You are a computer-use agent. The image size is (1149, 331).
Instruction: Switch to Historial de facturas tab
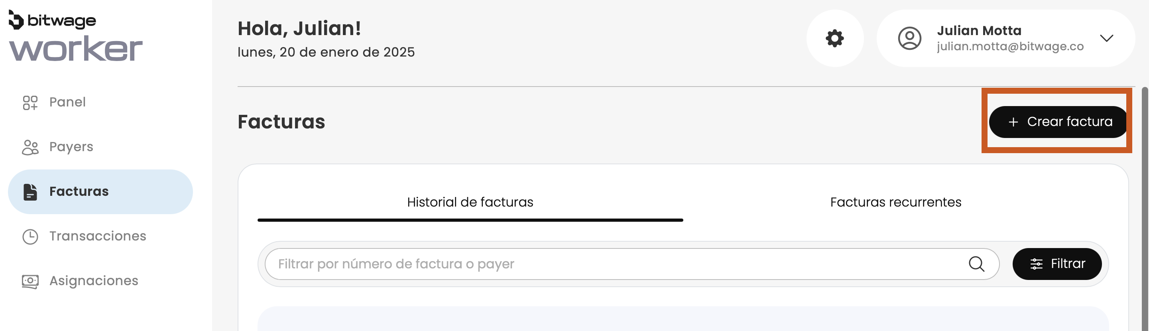[x=470, y=203]
